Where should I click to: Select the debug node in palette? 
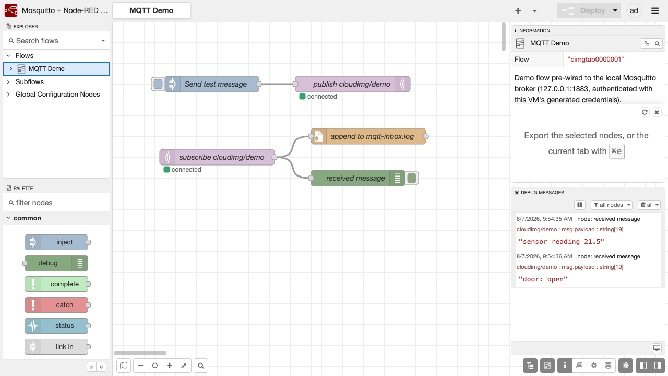tap(56, 263)
